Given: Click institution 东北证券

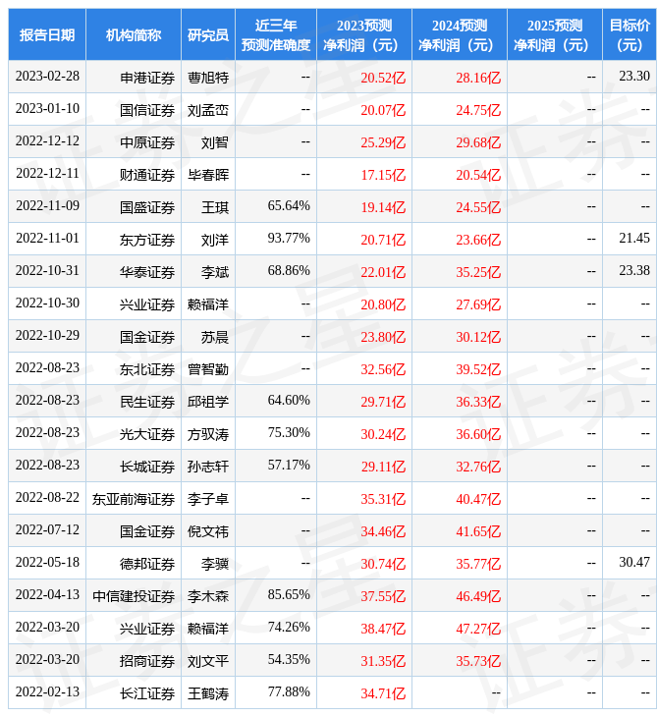Looking at the screenshot, I should (x=147, y=369).
